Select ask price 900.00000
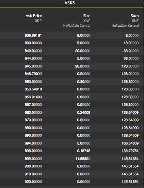144x188 pixels. [33, 166]
